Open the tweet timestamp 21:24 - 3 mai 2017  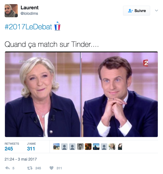point(21,159)
